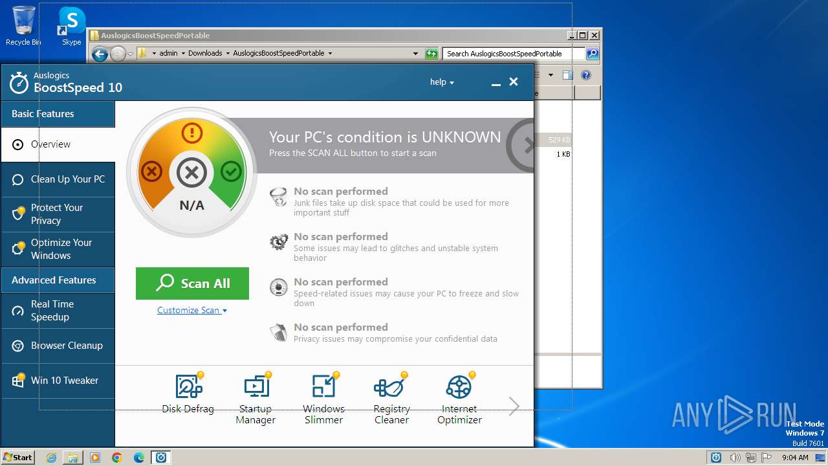Open Internet Explorer from the taskbar
Viewport: 828px width, 466px height.
(x=52, y=458)
